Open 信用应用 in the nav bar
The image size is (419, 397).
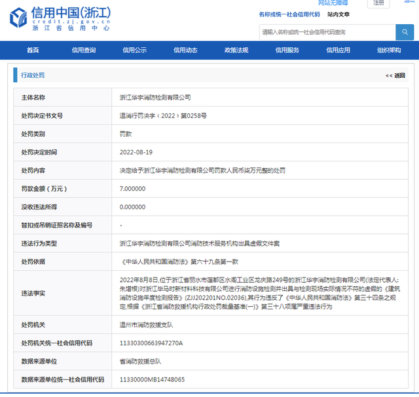coord(338,50)
